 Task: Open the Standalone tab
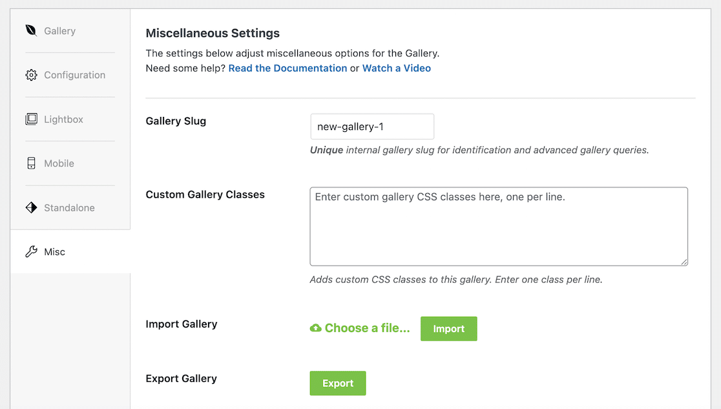coord(69,208)
